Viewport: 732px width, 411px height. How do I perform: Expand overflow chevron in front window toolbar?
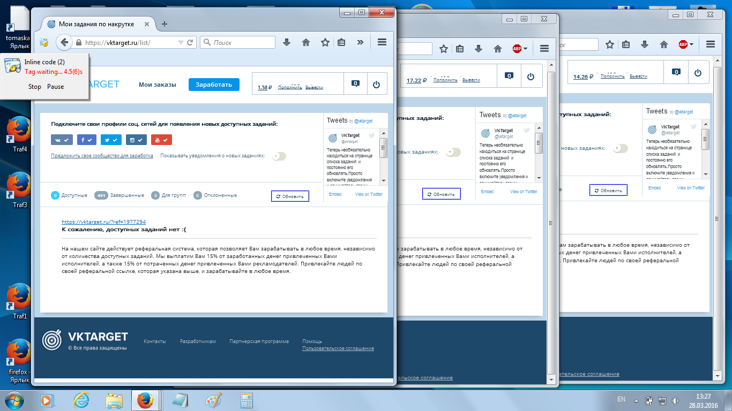pos(360,42)
